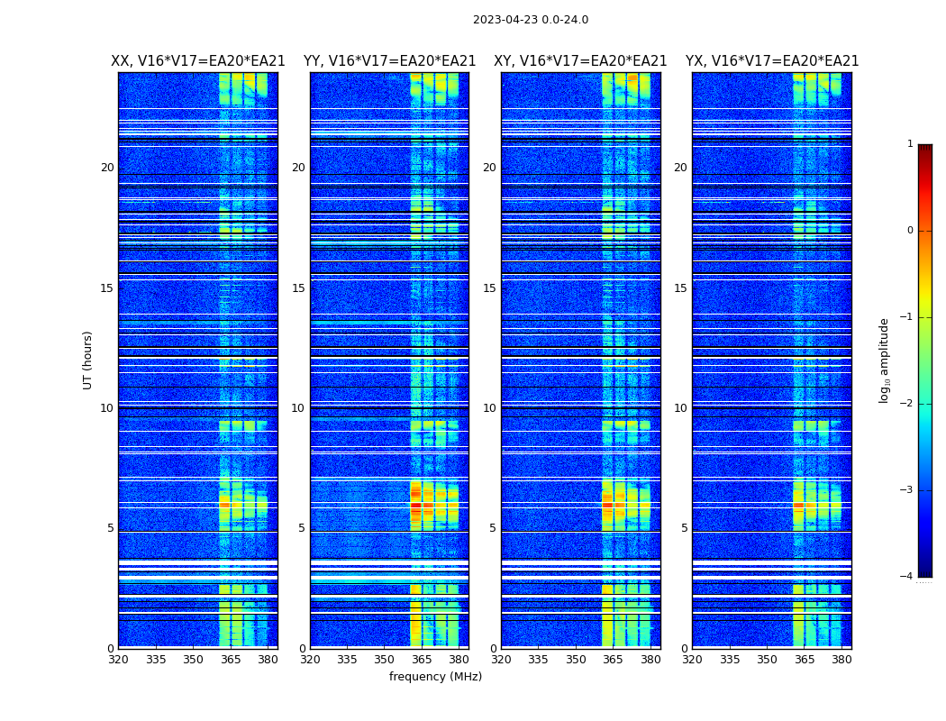Click colorbar tick label −4 at the bottom
946x721 pixels.
907,577
